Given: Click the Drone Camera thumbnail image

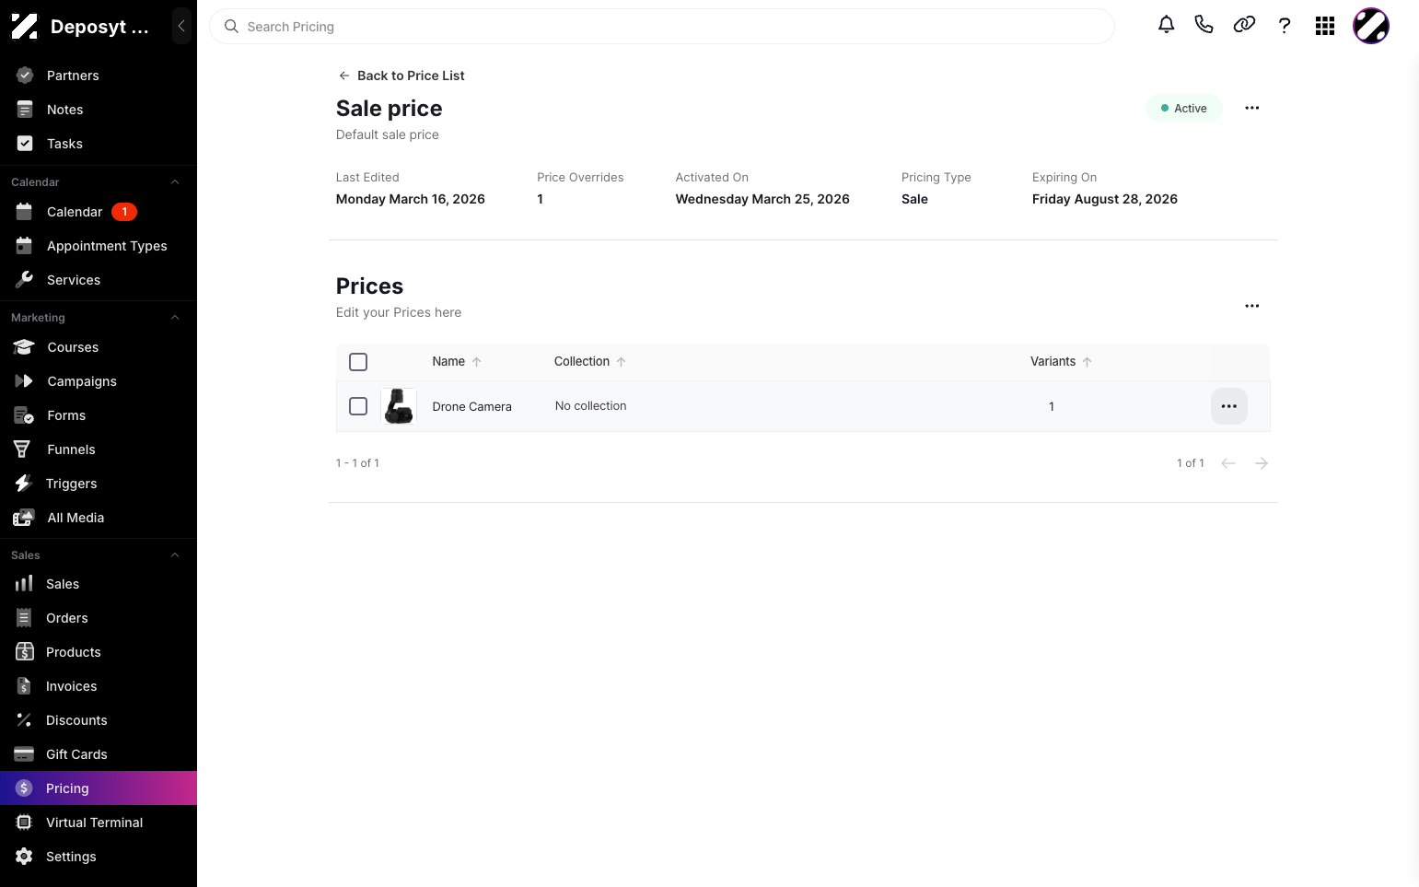Looking at the screenshot, I should (x=399, y=406).
